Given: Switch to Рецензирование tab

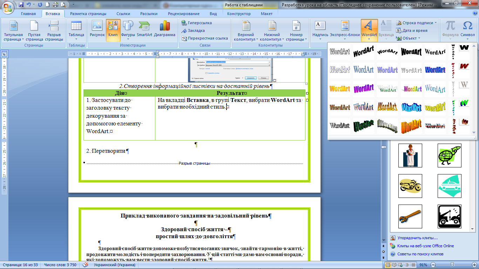Looking at the screenshot, I should click(x=184, y=14).
